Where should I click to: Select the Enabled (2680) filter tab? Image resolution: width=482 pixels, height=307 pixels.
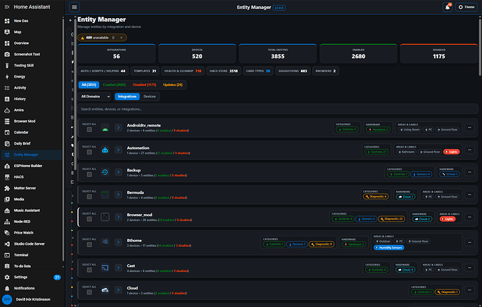115,85
